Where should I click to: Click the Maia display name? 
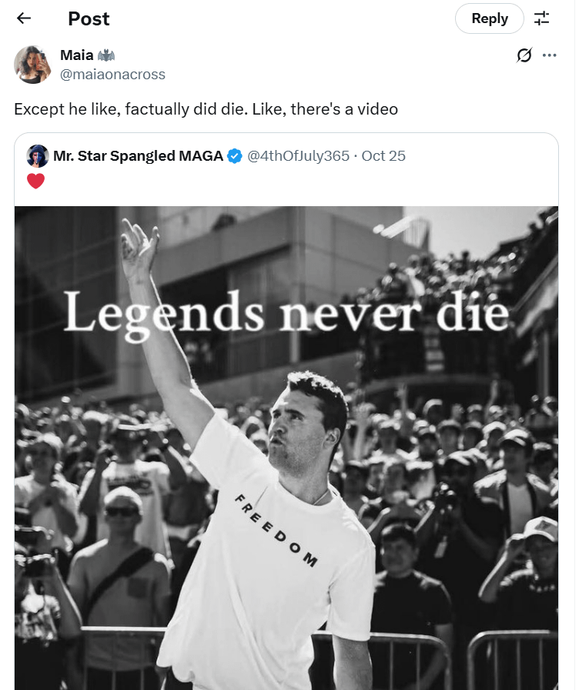point(77,55)
